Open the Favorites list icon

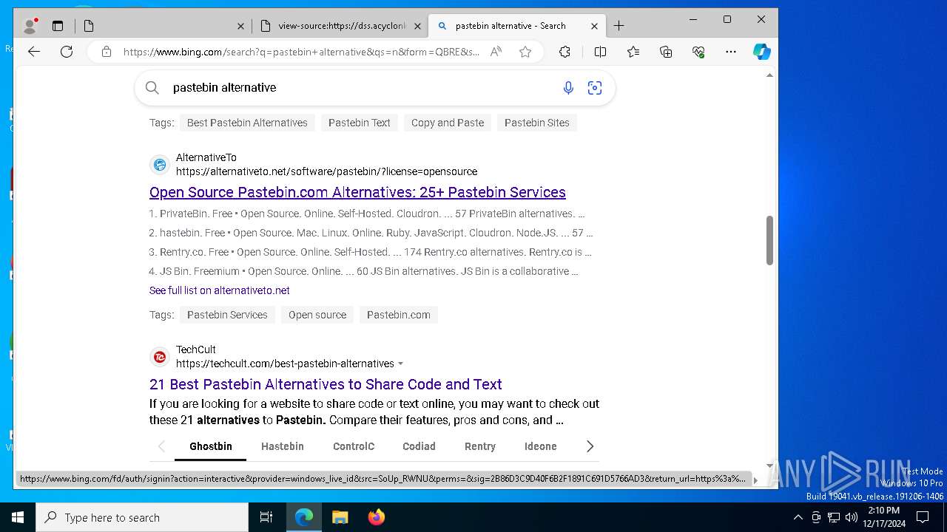click(633, 52)
